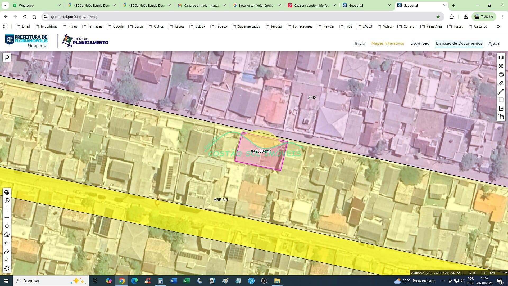Viewport: 508px width, 286px height.
Task: Expand the coordinates format dropdown
Action: click(x=459, y=273)
